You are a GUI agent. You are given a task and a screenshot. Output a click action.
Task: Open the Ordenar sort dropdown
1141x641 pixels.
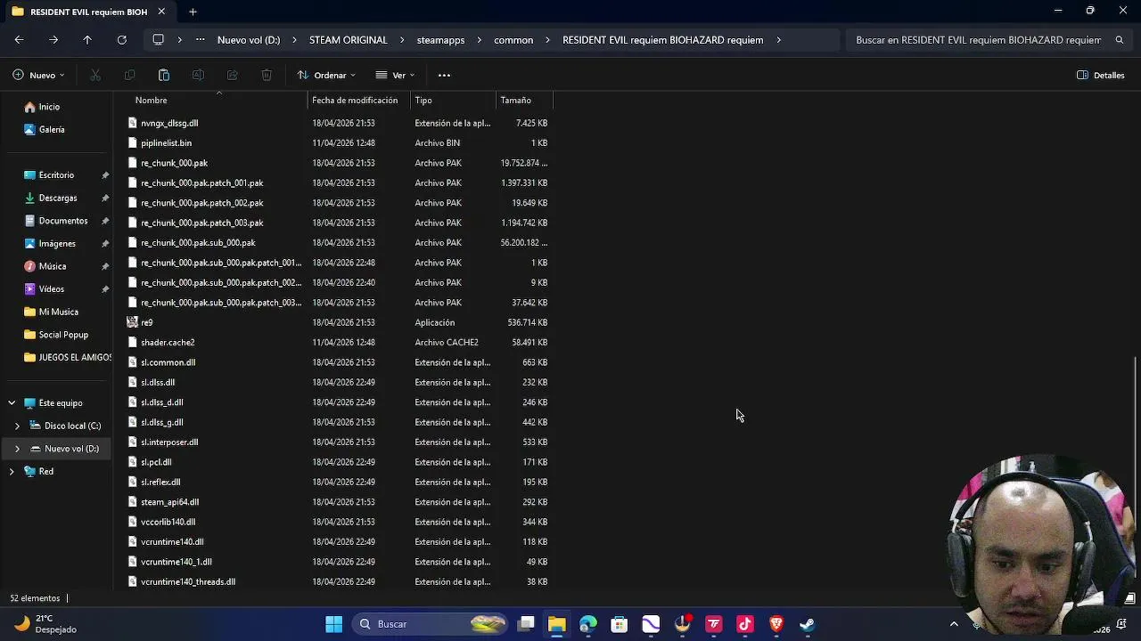coord(326,75)
